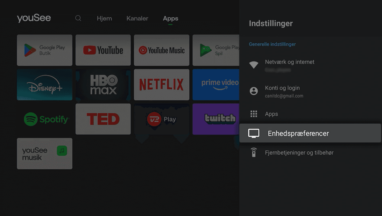Open Disney+ streaming app
The image size is (382, 216).
pyautogui.click(x=45, y=84)
